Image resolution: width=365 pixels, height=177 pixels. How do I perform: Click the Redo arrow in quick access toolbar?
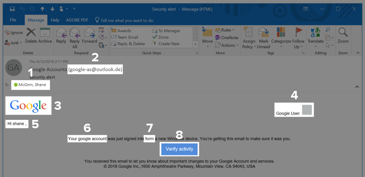pos(32,9)
